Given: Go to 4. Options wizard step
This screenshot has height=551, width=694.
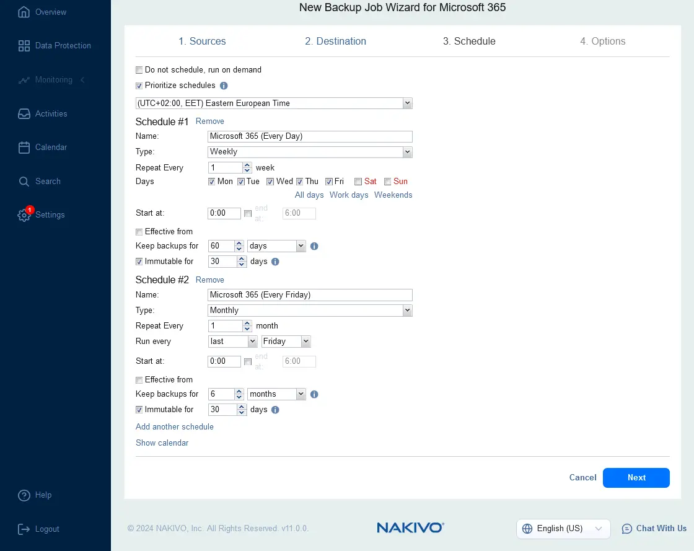Looking at the screenshot, I should click(x=603, y=41).
